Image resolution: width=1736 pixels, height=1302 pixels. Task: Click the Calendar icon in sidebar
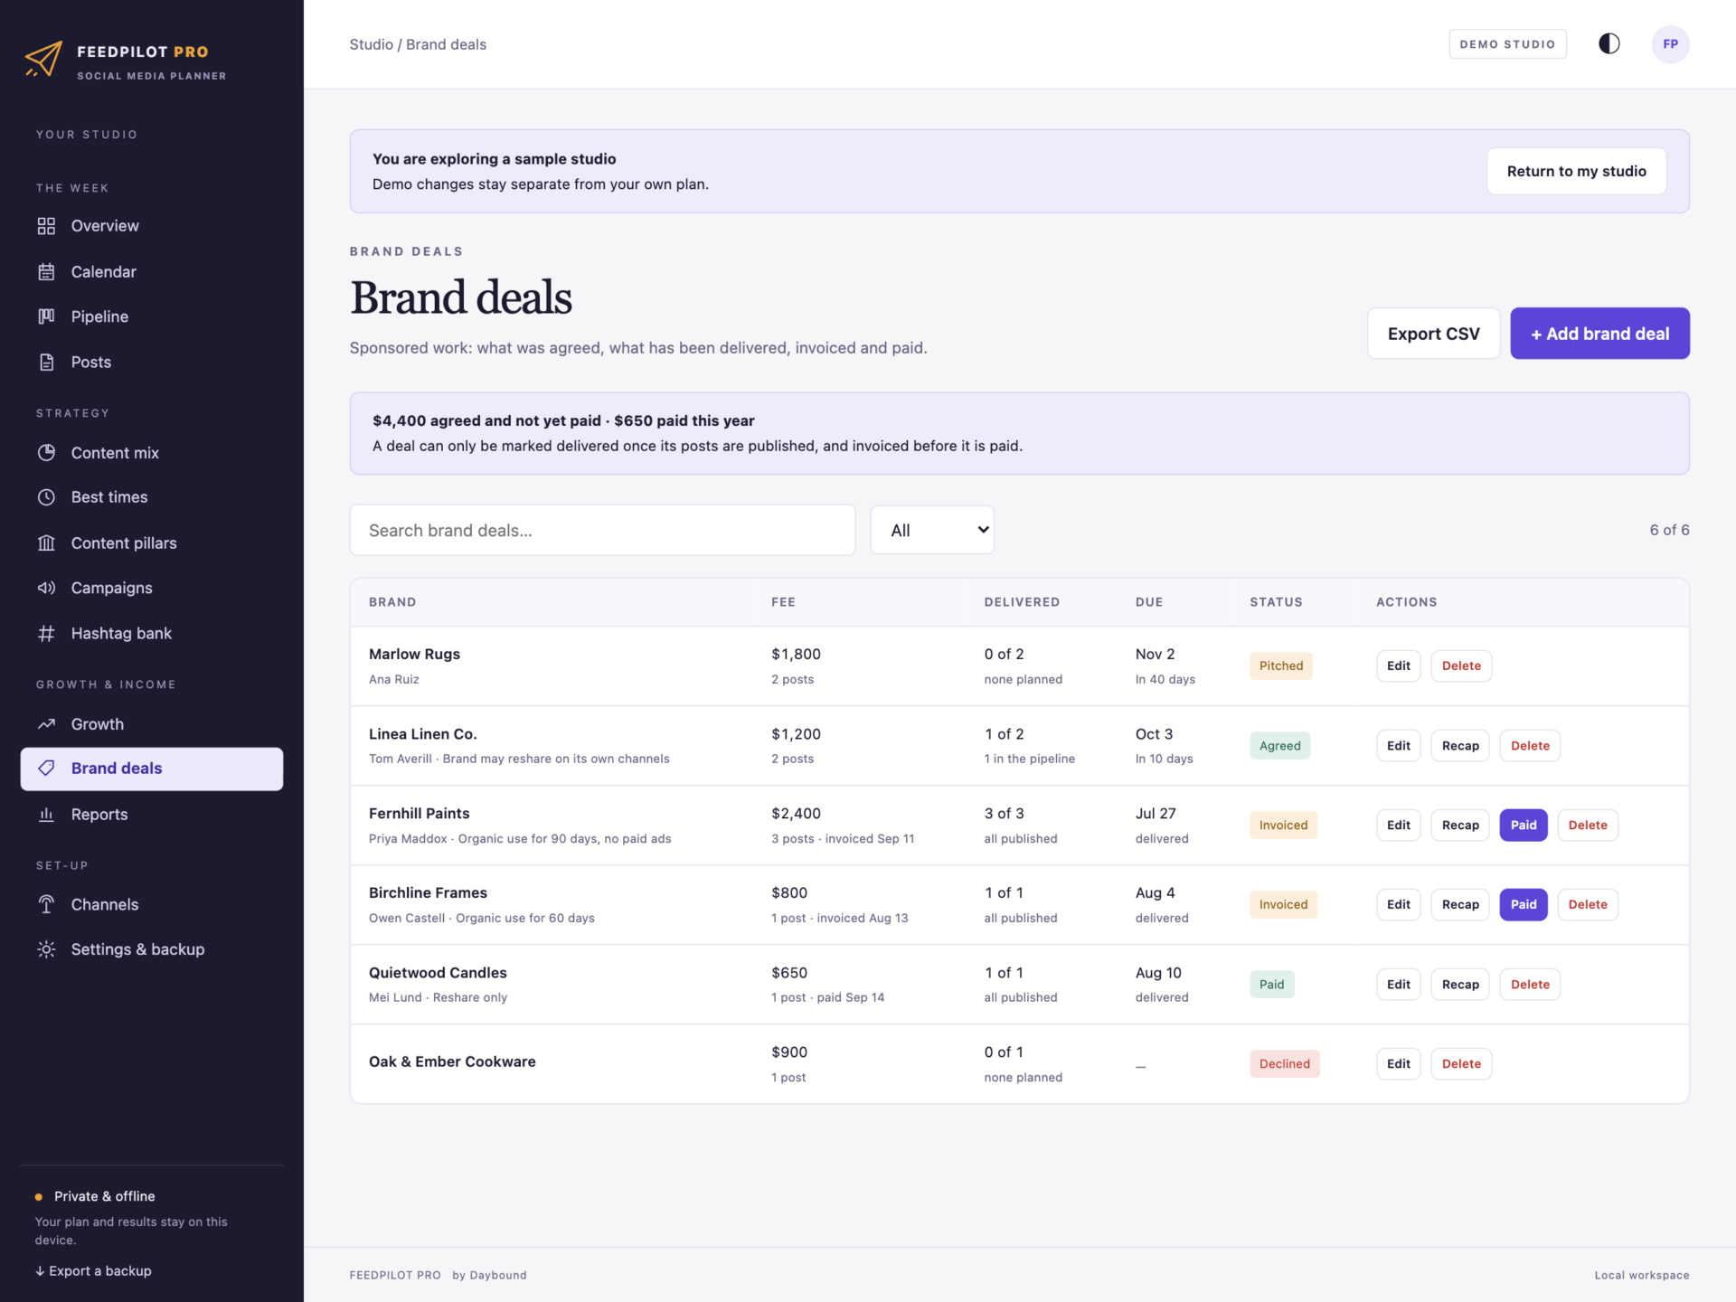coord(46,271)
